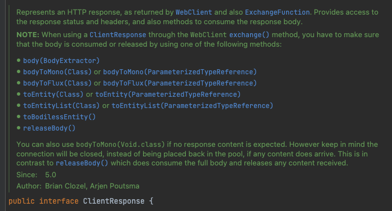Screen dimensions: 392x211
Task: Go to the toEntity(Class) link
Action: tap(54, 95)
